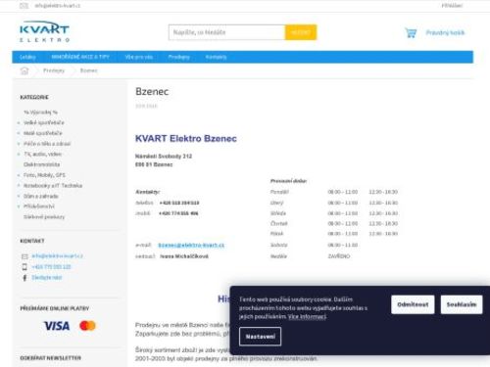Open Kontakty in the blue menu
The height and width of the screenshot is (367, 490).
[216, 57]
